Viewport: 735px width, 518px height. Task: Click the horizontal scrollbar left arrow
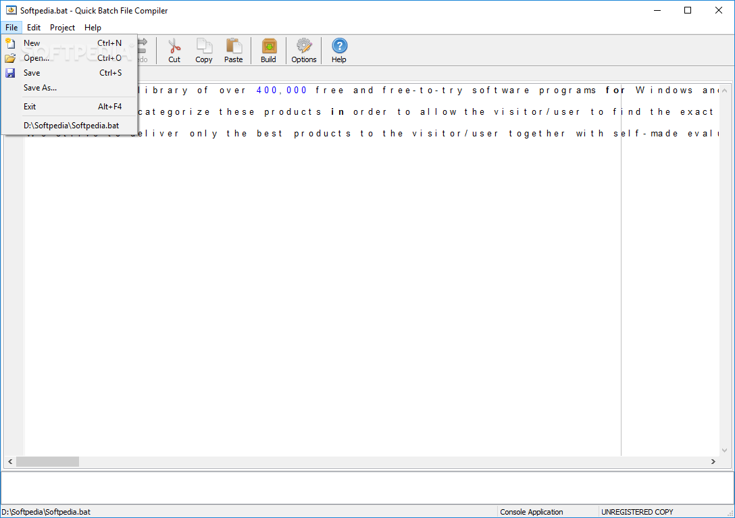coord(10,462)
